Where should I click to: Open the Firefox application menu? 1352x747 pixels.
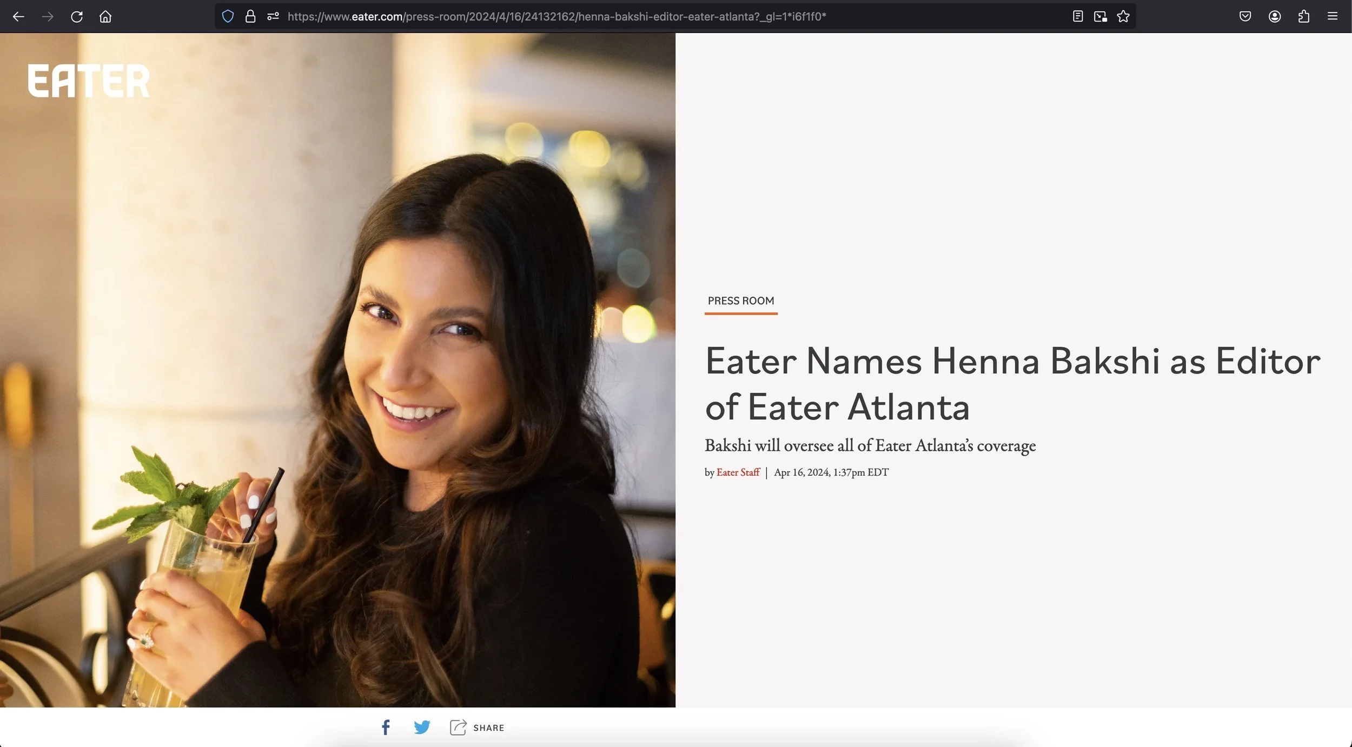click(x=1333, y=16)
